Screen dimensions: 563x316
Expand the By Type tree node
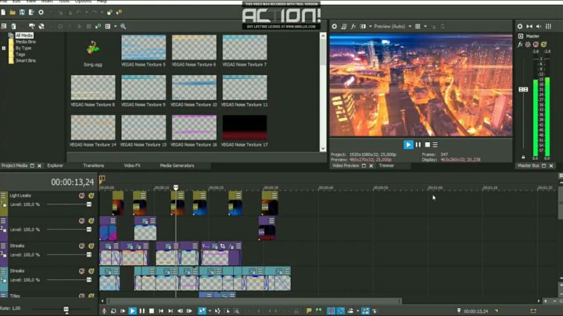(4, 48)
